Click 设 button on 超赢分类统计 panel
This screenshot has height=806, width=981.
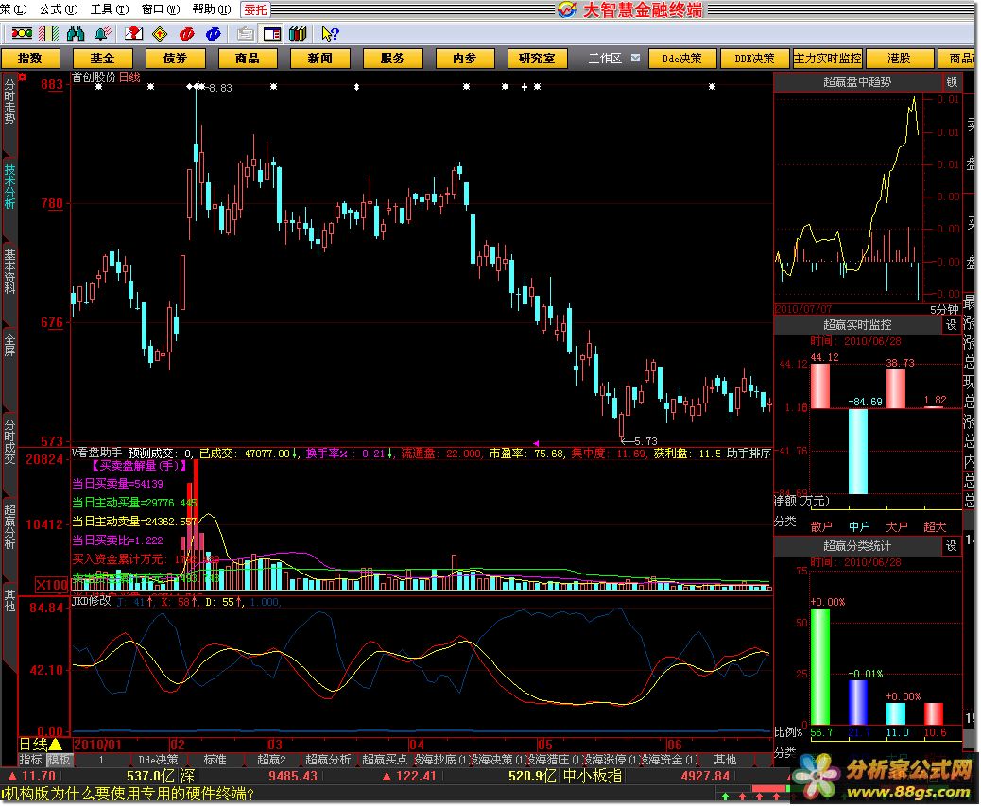click(951, 546)
